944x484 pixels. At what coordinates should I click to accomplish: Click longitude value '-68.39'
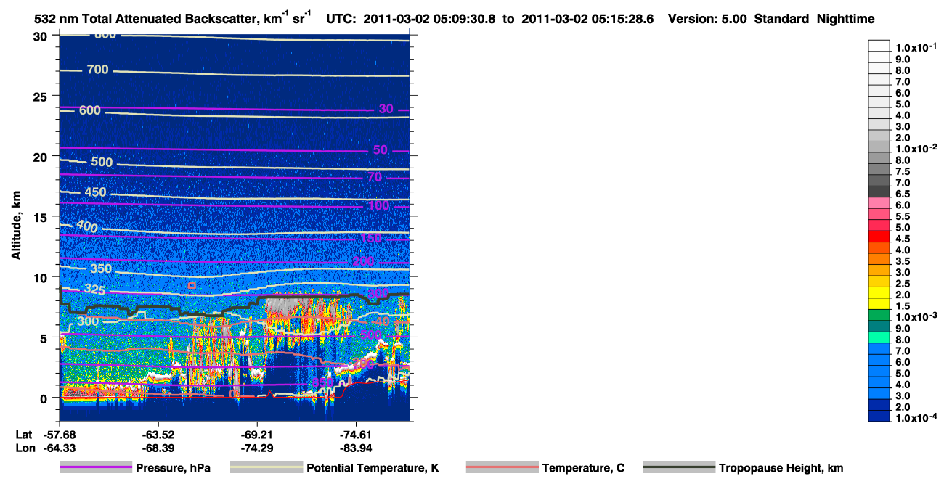click(x=158, y=448)
